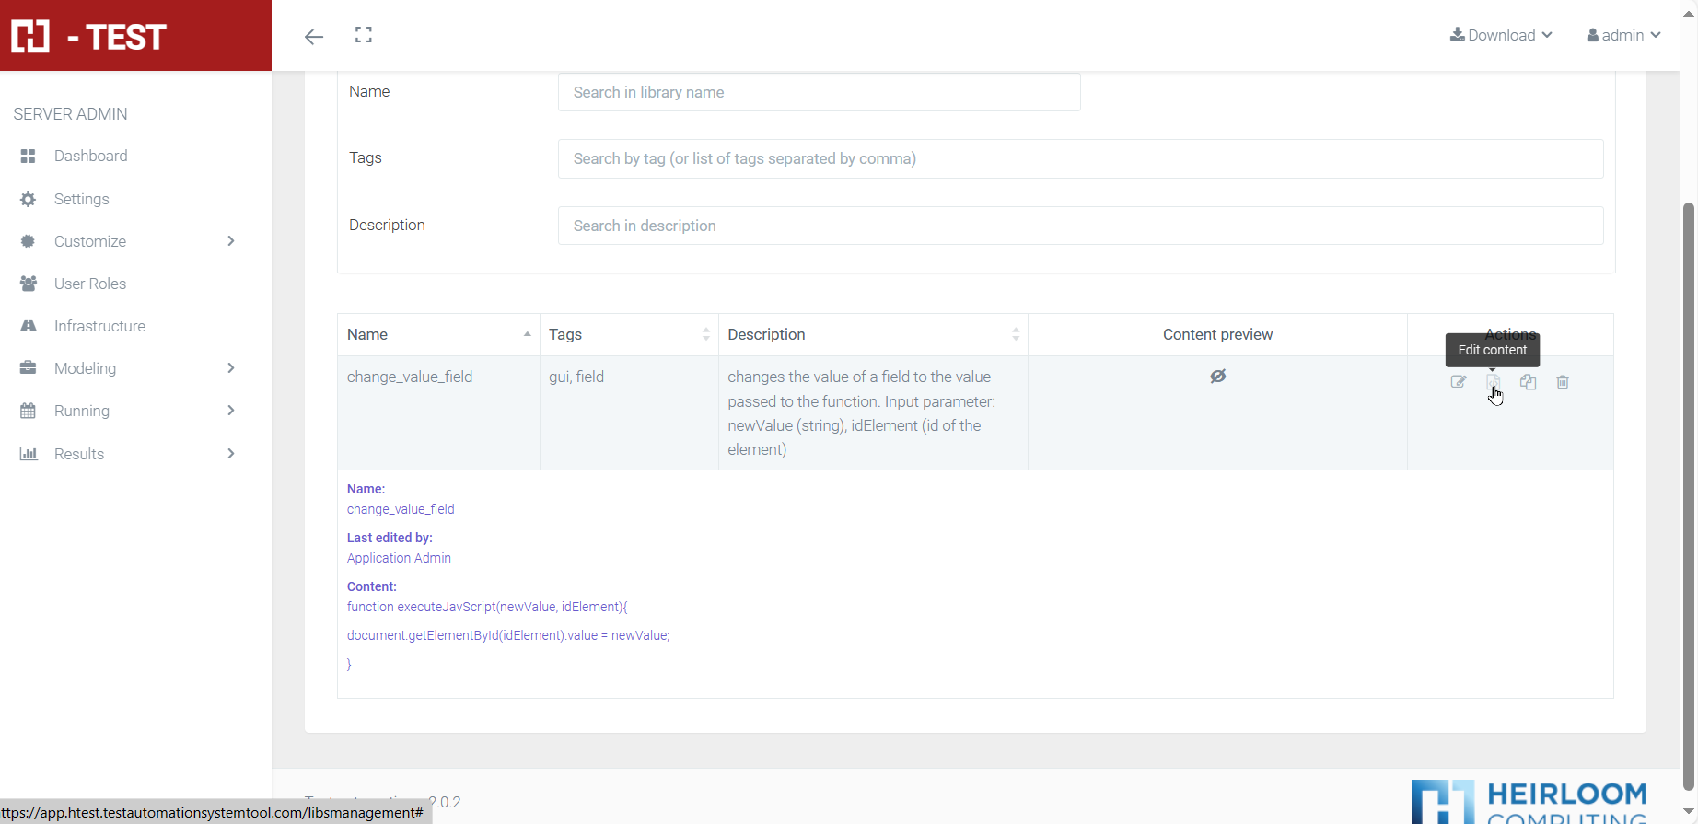Toggle content preview eye icon
The width and height of the screenshot is (1698, 824).
pyautogui.click(x=1217, y=377)
